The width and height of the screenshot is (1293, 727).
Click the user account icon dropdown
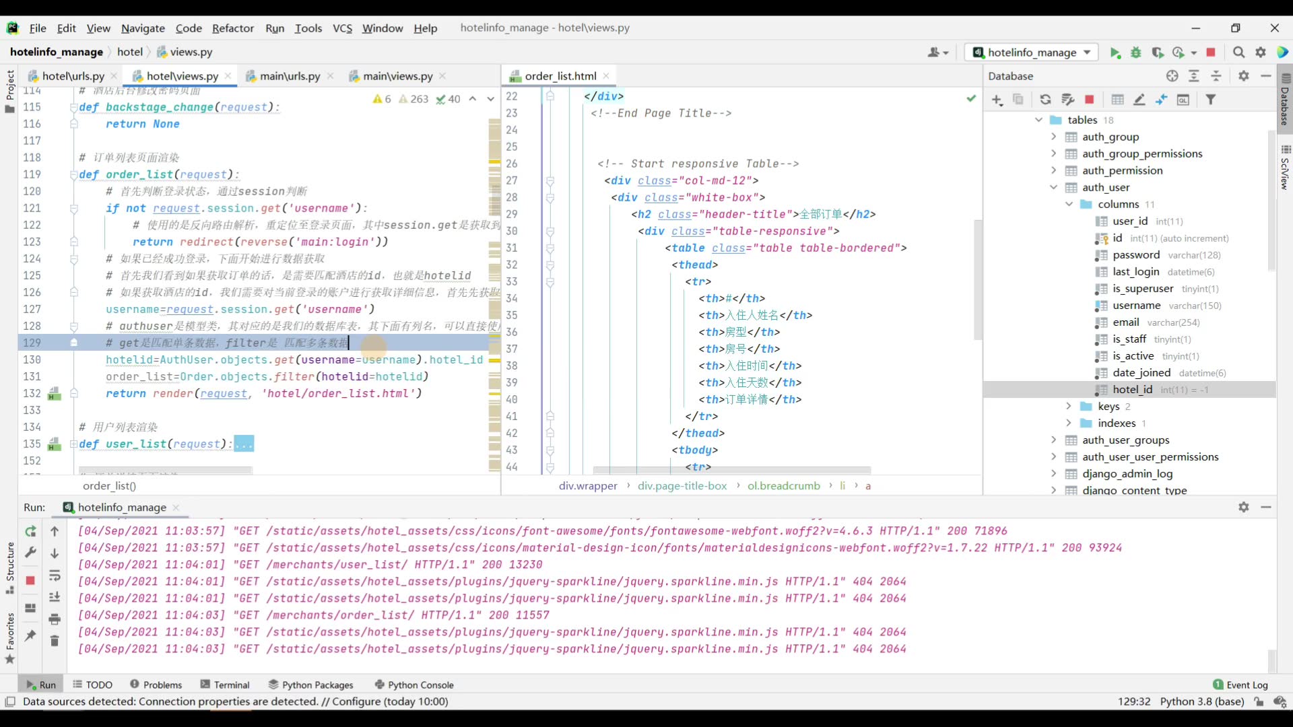pos(938,53)
